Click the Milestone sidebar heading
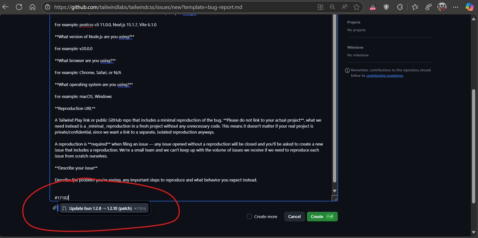Viewport: 478px width, 238px height. click(x=355, y=47)
